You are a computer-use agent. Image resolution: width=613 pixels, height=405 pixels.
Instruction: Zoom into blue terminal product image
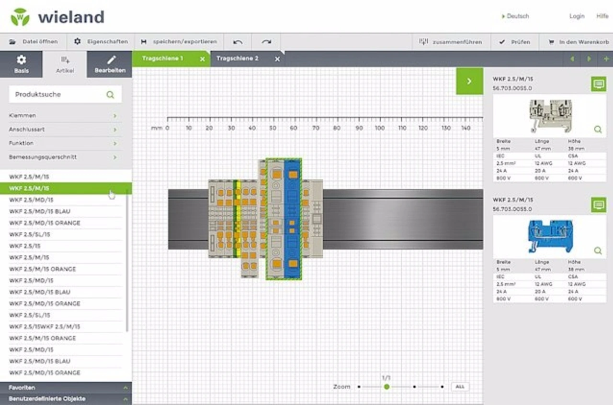click(x=598, y=250)
